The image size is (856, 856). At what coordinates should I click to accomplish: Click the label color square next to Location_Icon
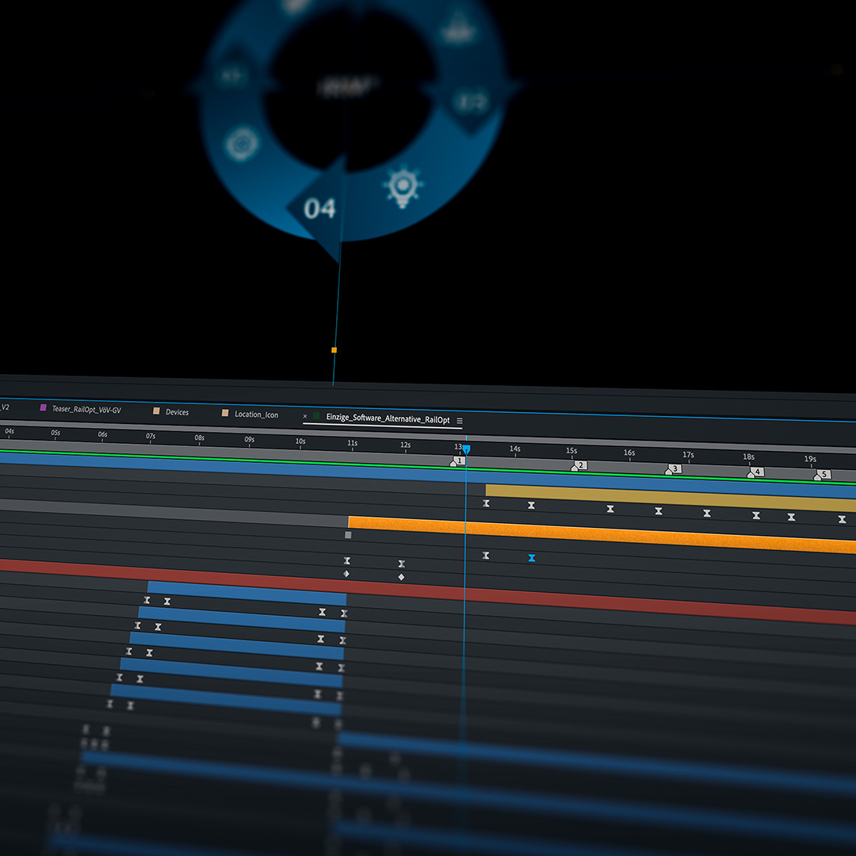point(225,413)
